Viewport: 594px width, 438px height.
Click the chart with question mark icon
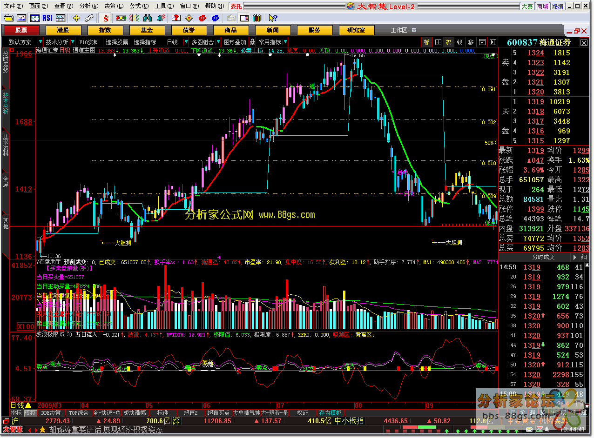[x=176, y=18]
